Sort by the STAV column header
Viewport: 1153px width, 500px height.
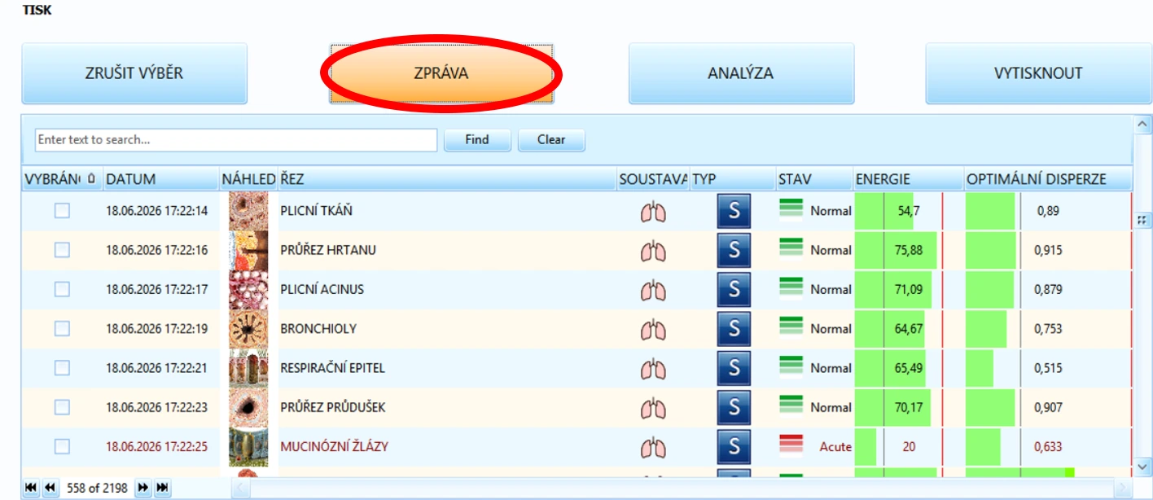814,179
